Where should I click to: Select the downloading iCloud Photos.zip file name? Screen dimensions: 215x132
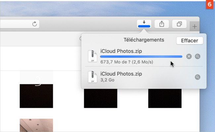(x=121, y=51)
